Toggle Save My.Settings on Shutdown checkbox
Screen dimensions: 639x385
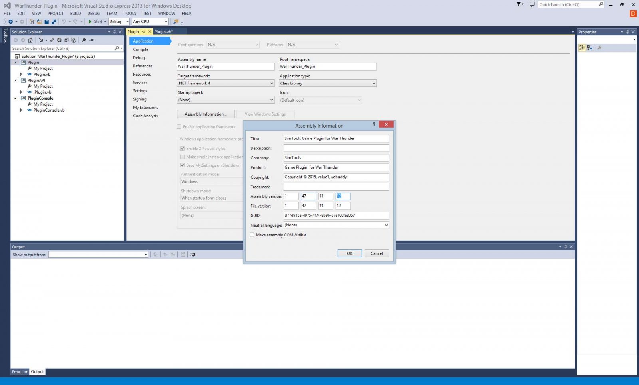coord(182,165)
